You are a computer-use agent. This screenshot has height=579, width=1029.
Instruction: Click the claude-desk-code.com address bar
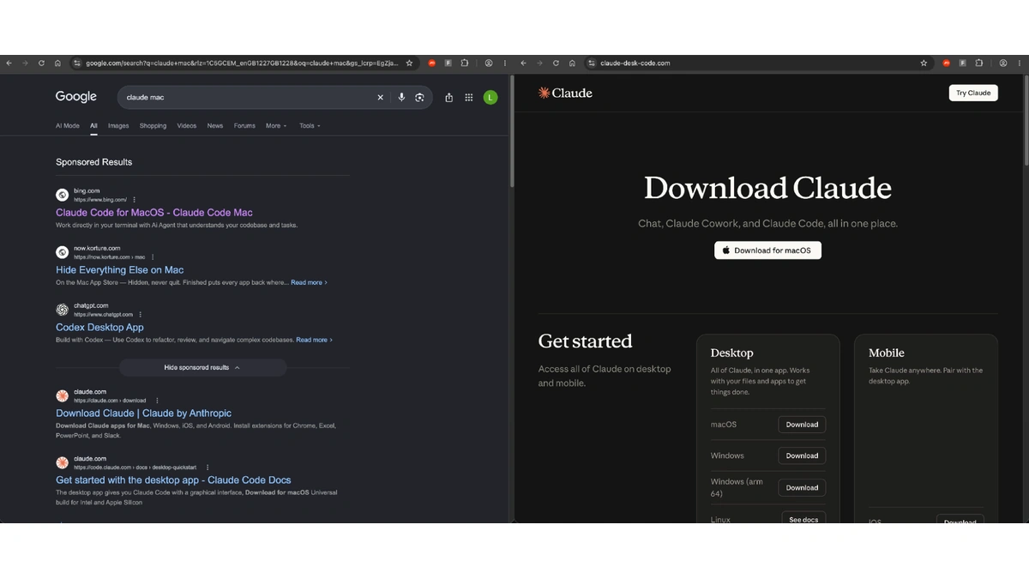[759, 63]
